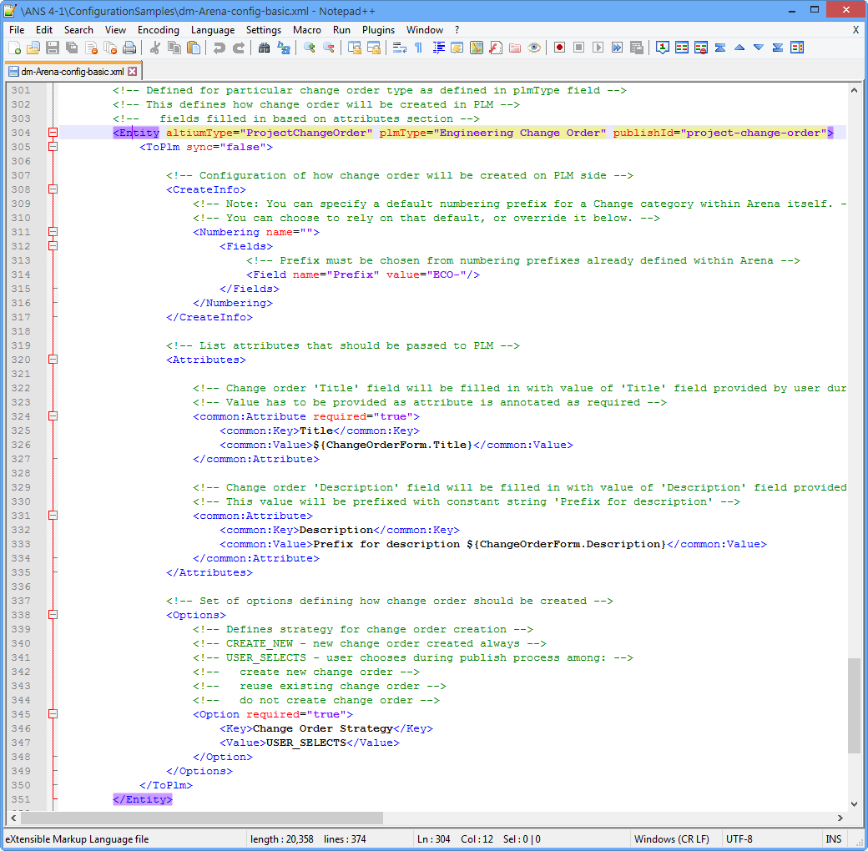
Task: Click the Print icon in toolbar
Action: (x=129, y=48)
